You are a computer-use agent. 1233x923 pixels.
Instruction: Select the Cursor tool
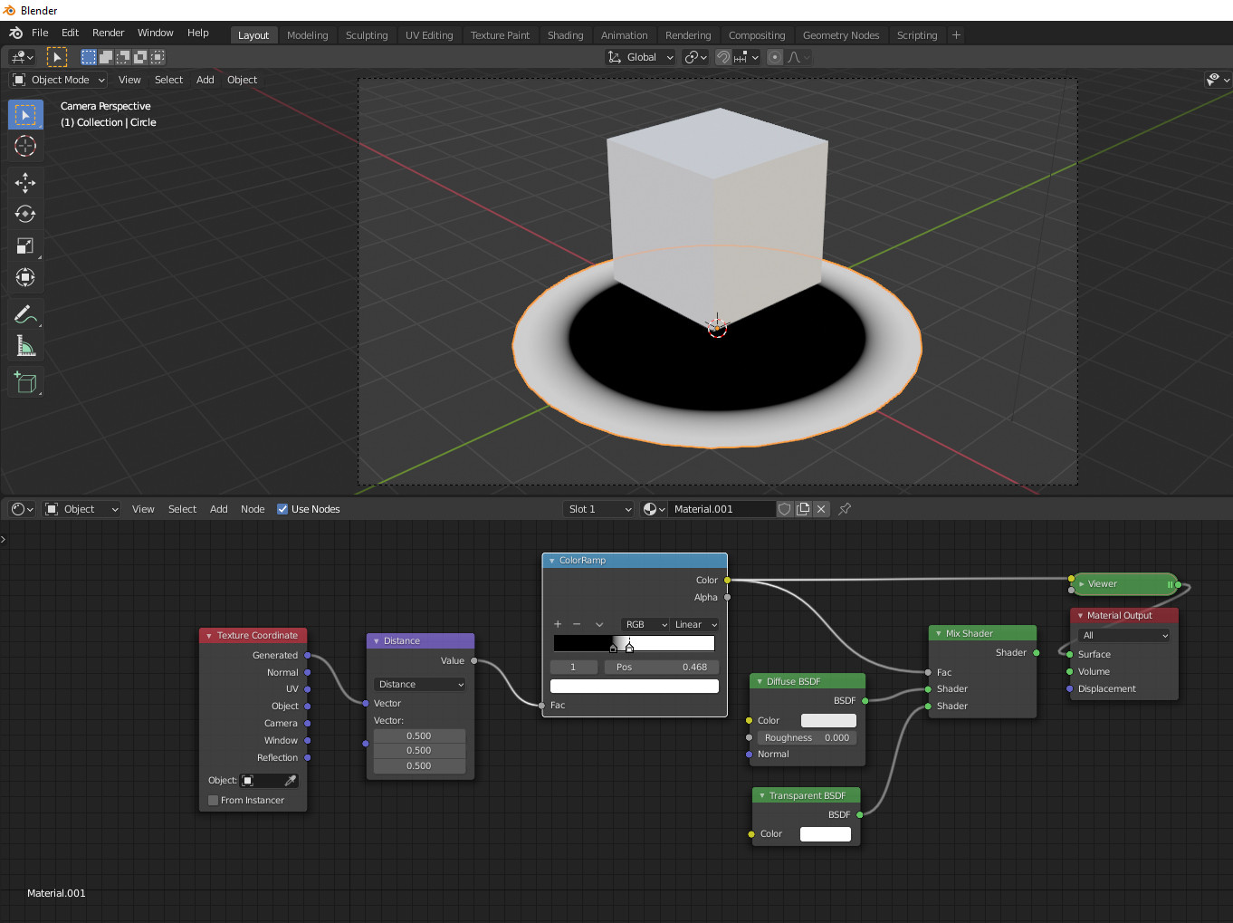coord(25,146)
